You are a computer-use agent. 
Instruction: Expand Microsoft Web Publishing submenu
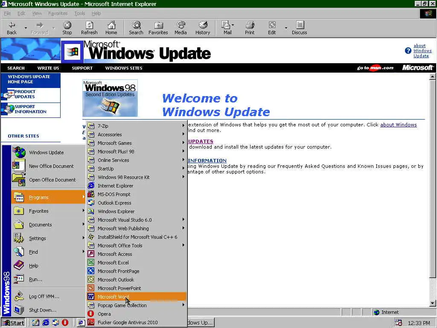click(137, 228)
